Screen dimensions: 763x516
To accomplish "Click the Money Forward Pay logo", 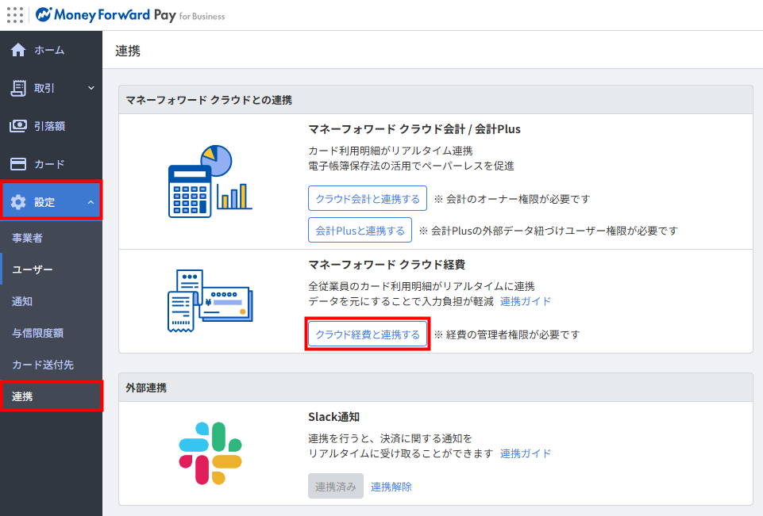I will tap(106, 15).
